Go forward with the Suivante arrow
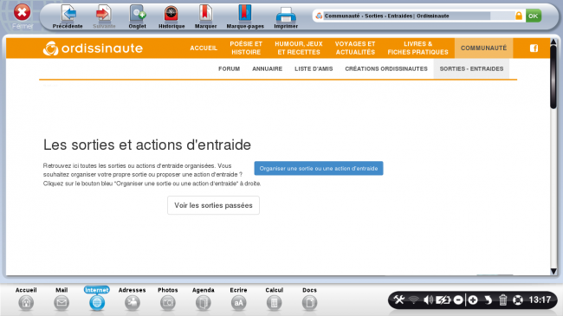563x316 pixels. pos(104,16)
